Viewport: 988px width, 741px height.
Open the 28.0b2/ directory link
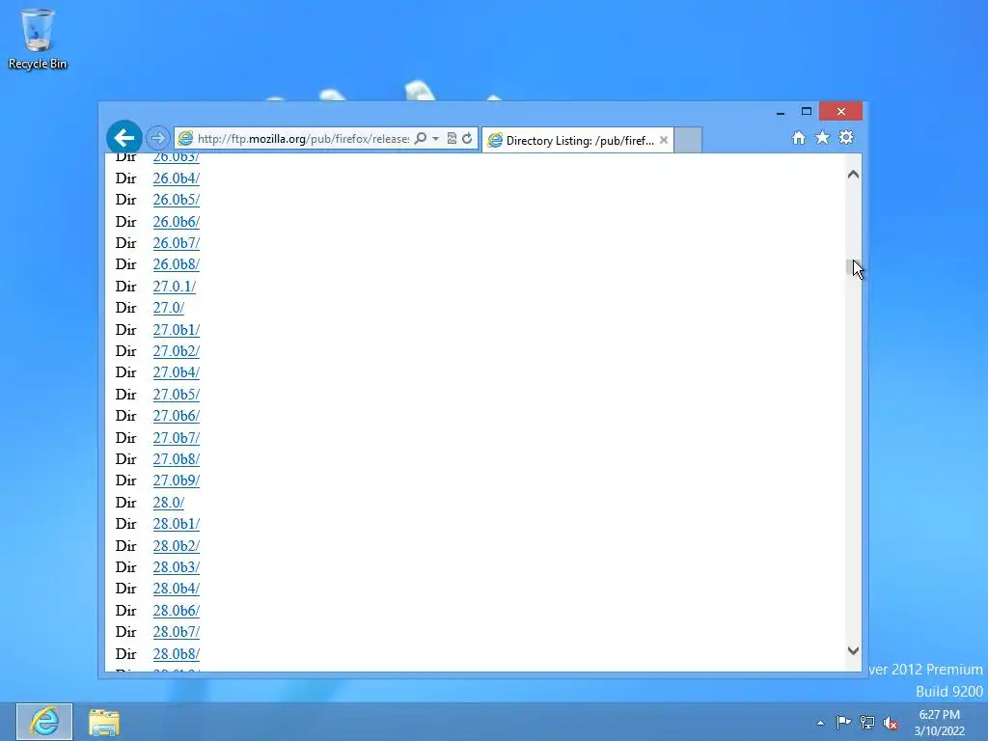coord(176,546)
